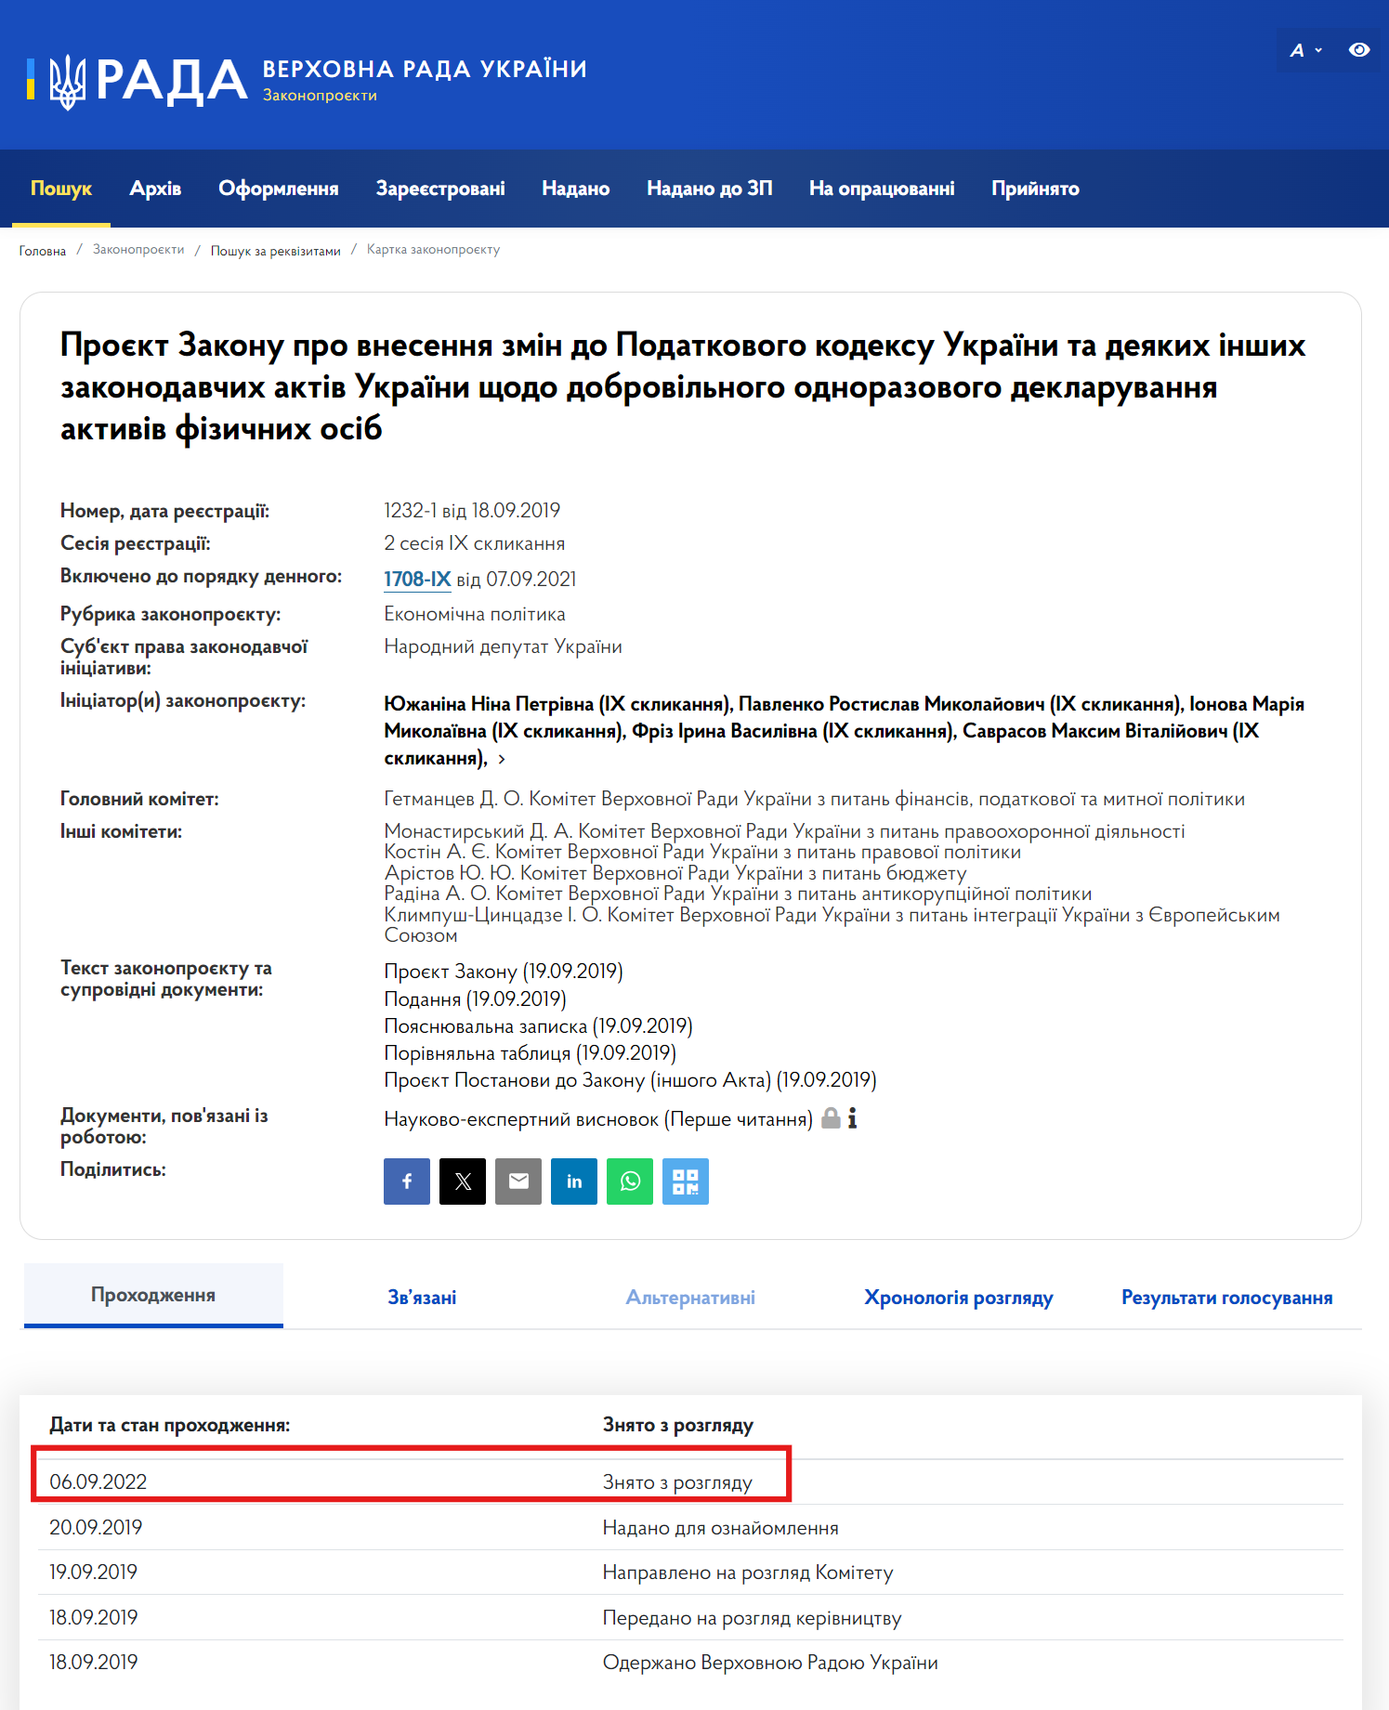
Task: Switch to the Зв'язані tab
Action: (422, 1298)
